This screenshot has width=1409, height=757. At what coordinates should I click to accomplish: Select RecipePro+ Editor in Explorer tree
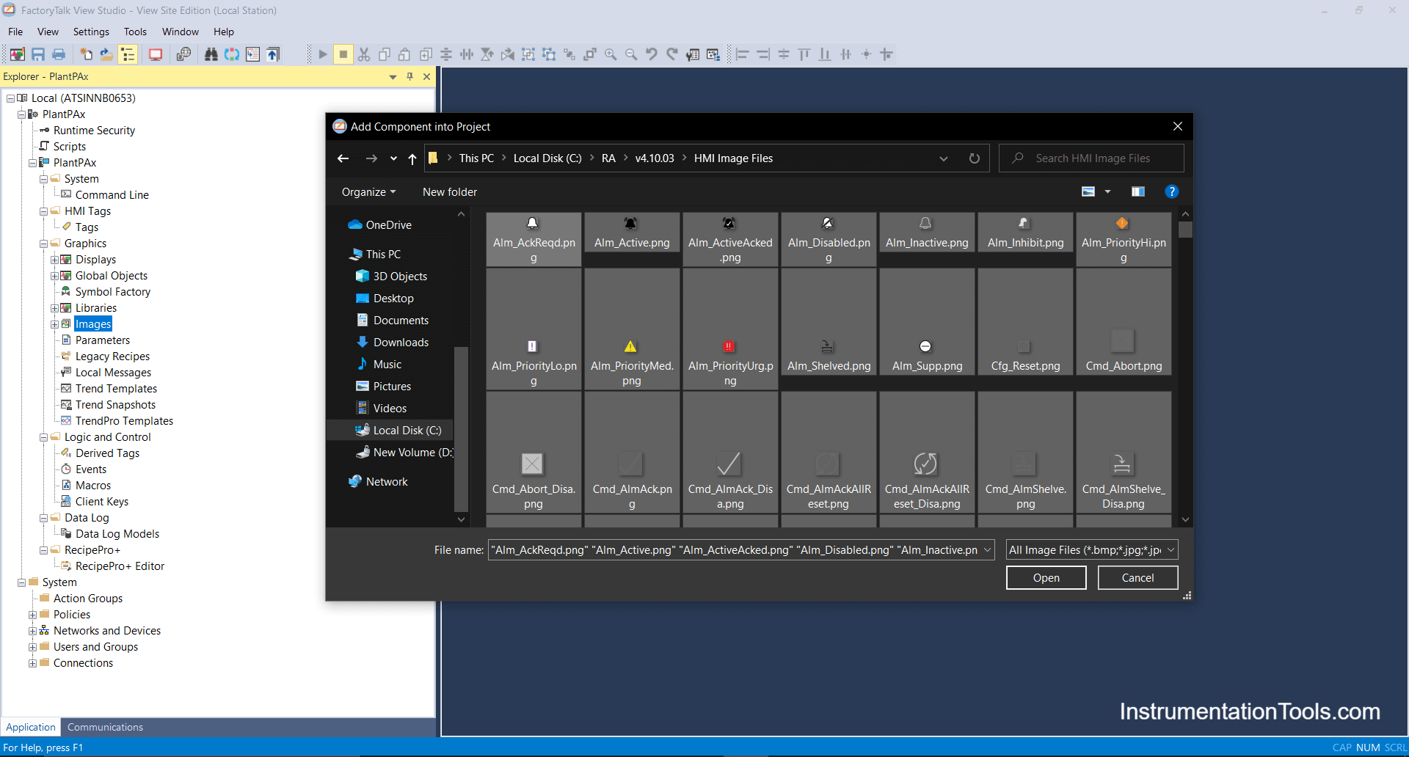(120, 566)
